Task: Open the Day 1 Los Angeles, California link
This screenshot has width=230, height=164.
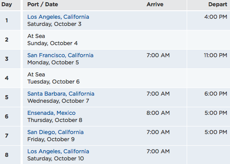Action: 58,17
